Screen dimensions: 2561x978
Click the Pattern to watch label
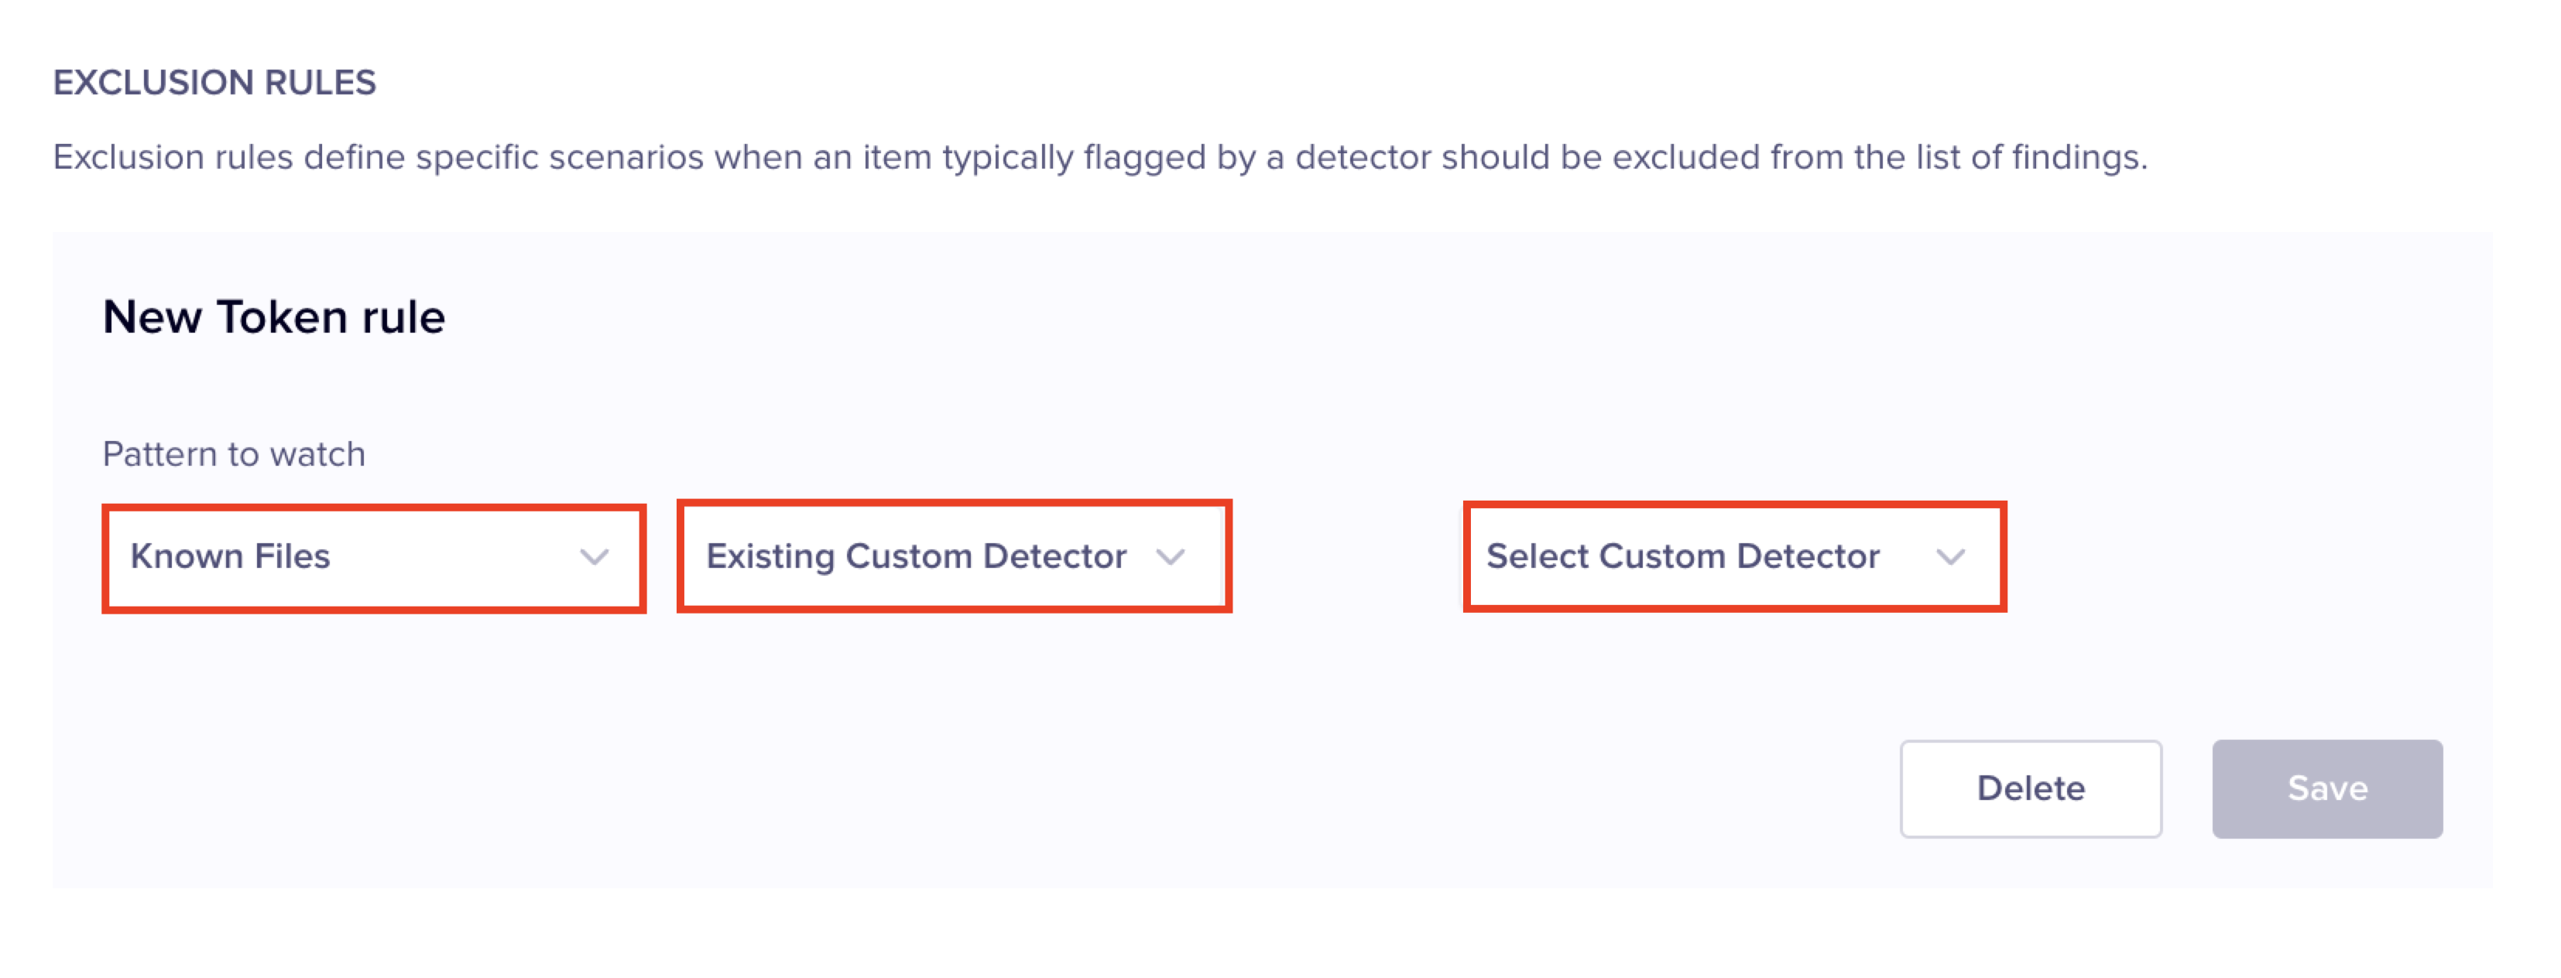(x=234, y=454)
